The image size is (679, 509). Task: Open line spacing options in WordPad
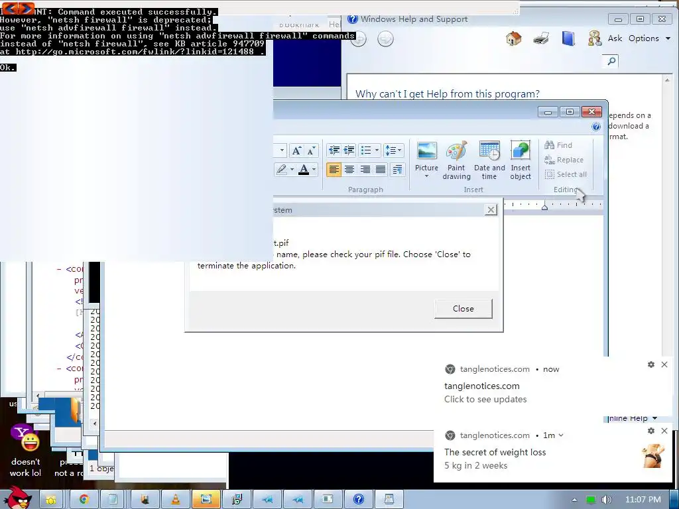coord(393,150)
